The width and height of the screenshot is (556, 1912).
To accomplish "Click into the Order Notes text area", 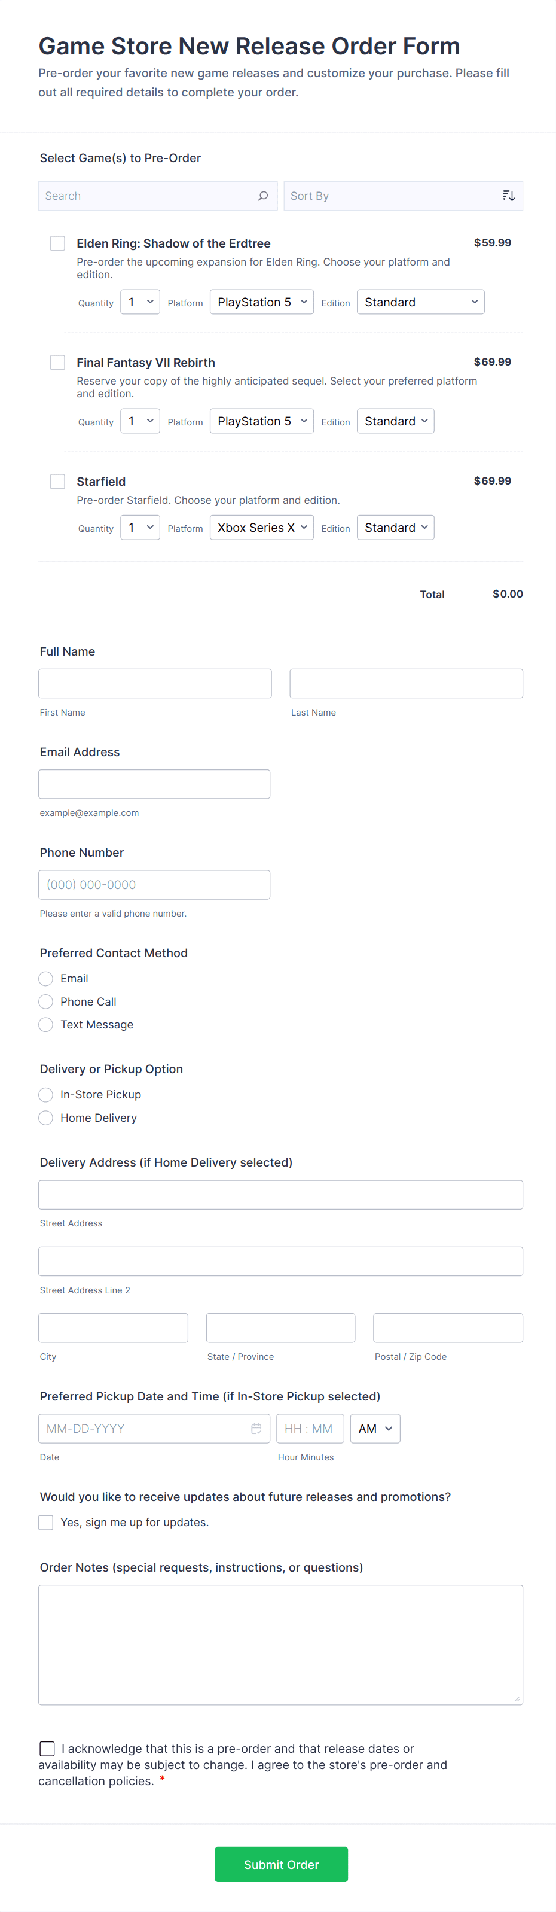I will 280,1644.
